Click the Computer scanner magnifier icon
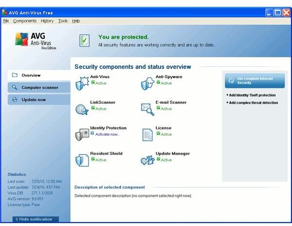The width and height of the screenshot is (292, 226). click(x=15, y=87)
